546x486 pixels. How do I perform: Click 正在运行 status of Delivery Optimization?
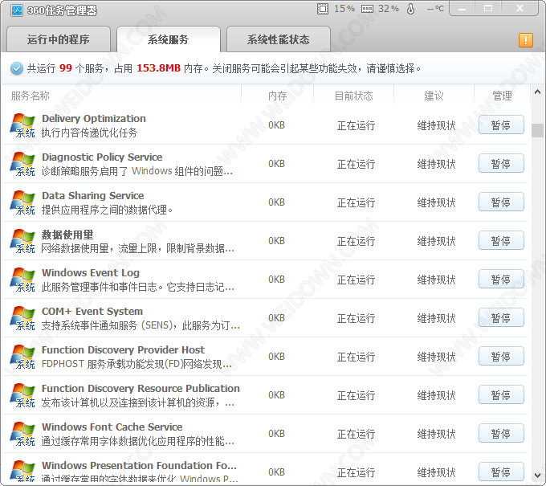(356, 125)
